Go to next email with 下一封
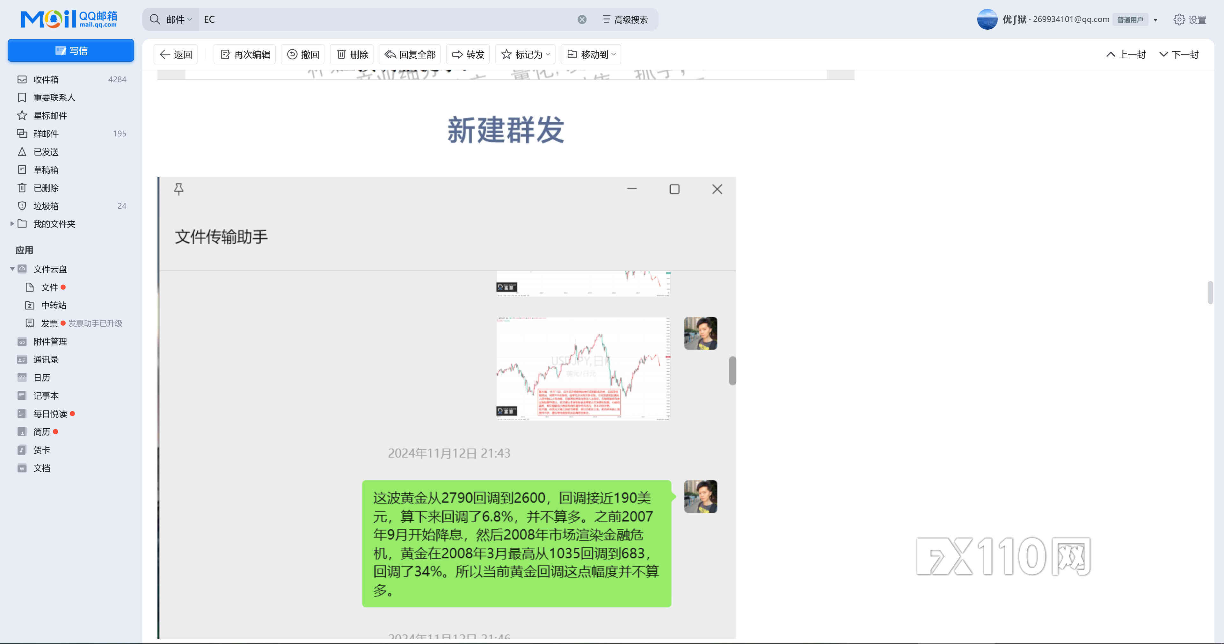 pos(1179,54)
